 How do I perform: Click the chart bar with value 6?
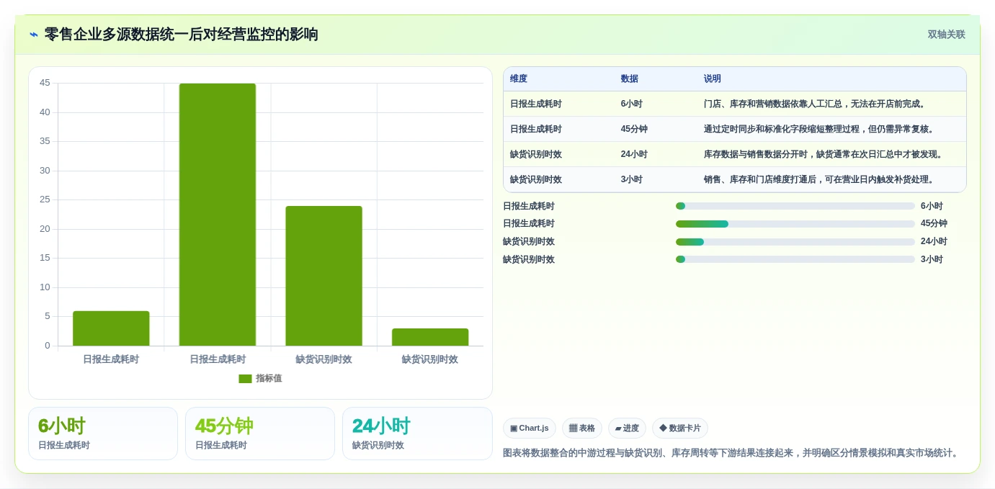[x=111, y=328]
